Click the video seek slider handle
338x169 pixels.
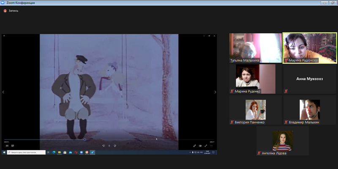85,140
